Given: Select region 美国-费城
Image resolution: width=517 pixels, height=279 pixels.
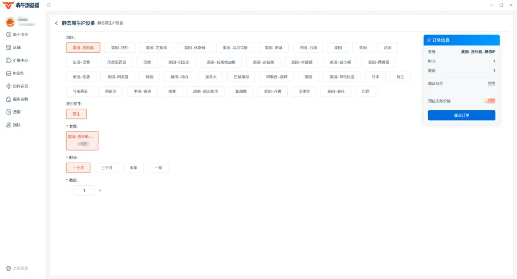Looking at the screenshot, I should [x=274, y=48].
